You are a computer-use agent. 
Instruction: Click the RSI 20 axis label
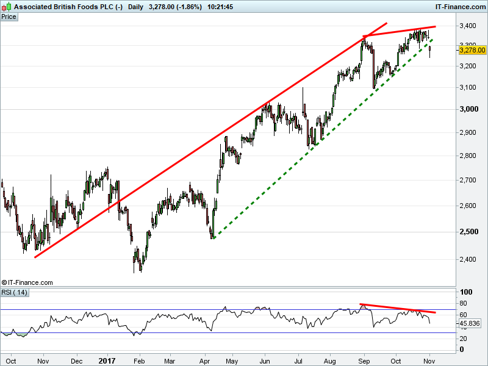[463, 339]
